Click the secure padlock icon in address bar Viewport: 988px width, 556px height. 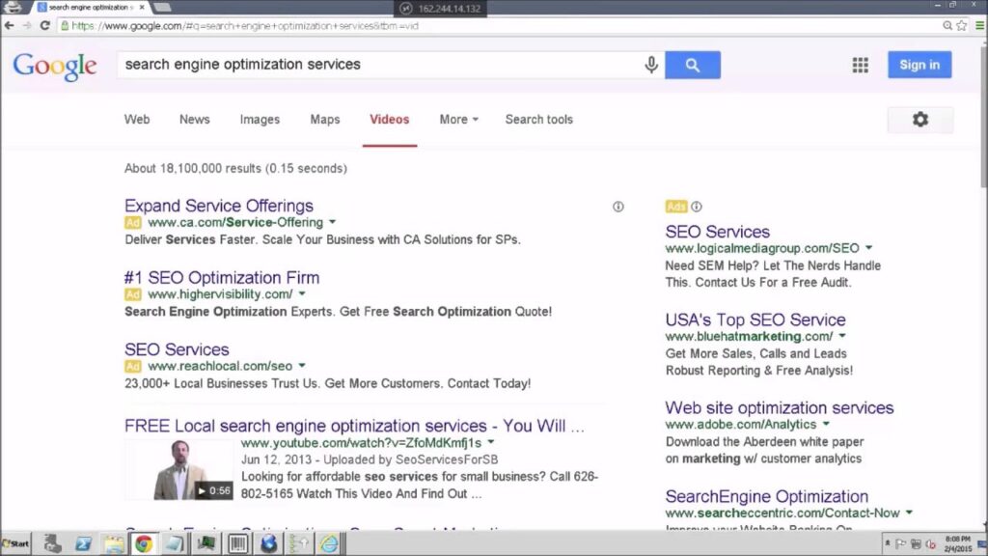click(65, 26)
